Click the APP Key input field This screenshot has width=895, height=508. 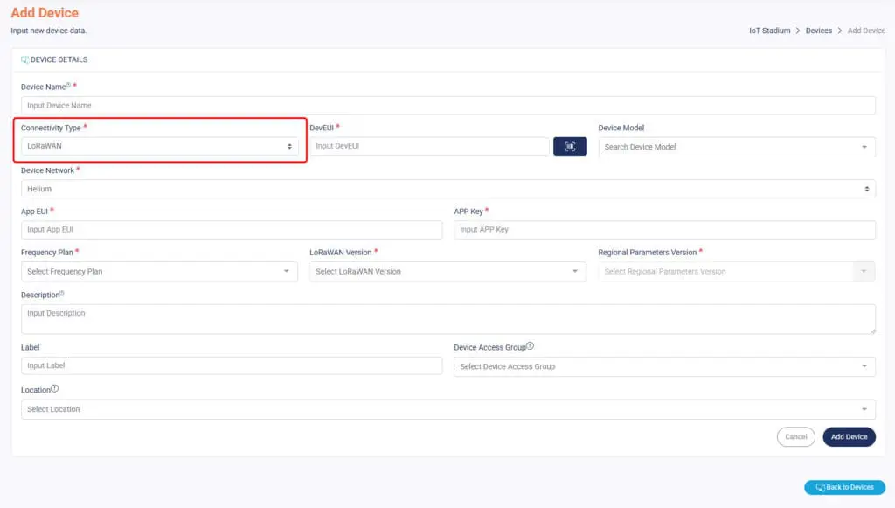tap(664, 230)
